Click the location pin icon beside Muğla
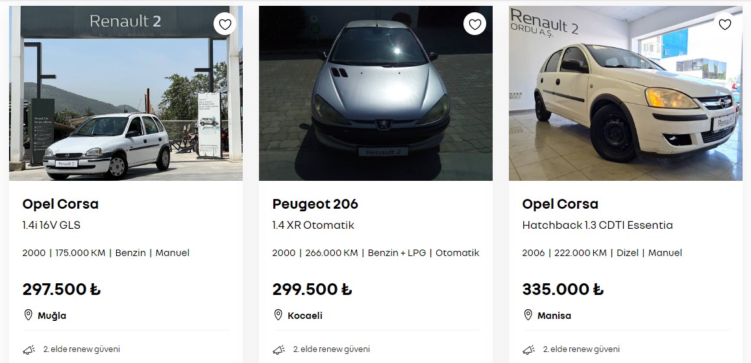The height and width of the screenshot is (363, 751). click(x=29, y=315)
